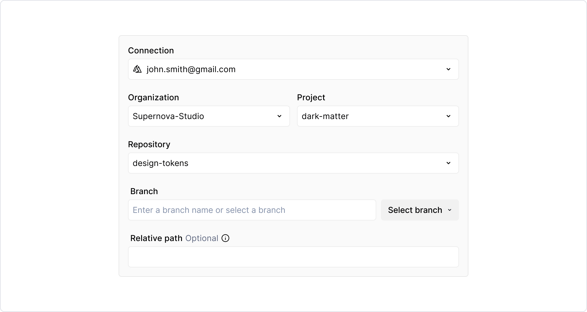Click the small chevron on Select branch
The width and height of the screenshot is (587, 312).
[449, 210]
